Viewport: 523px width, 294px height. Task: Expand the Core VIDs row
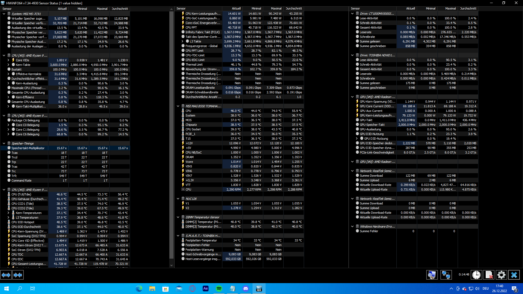[x=8, y=60]
